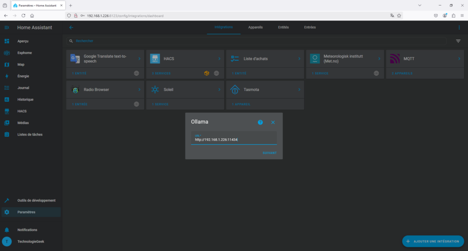Click the SUIVANT button
This screenshot has width=468, height=251.
click(x=269, y=153)
